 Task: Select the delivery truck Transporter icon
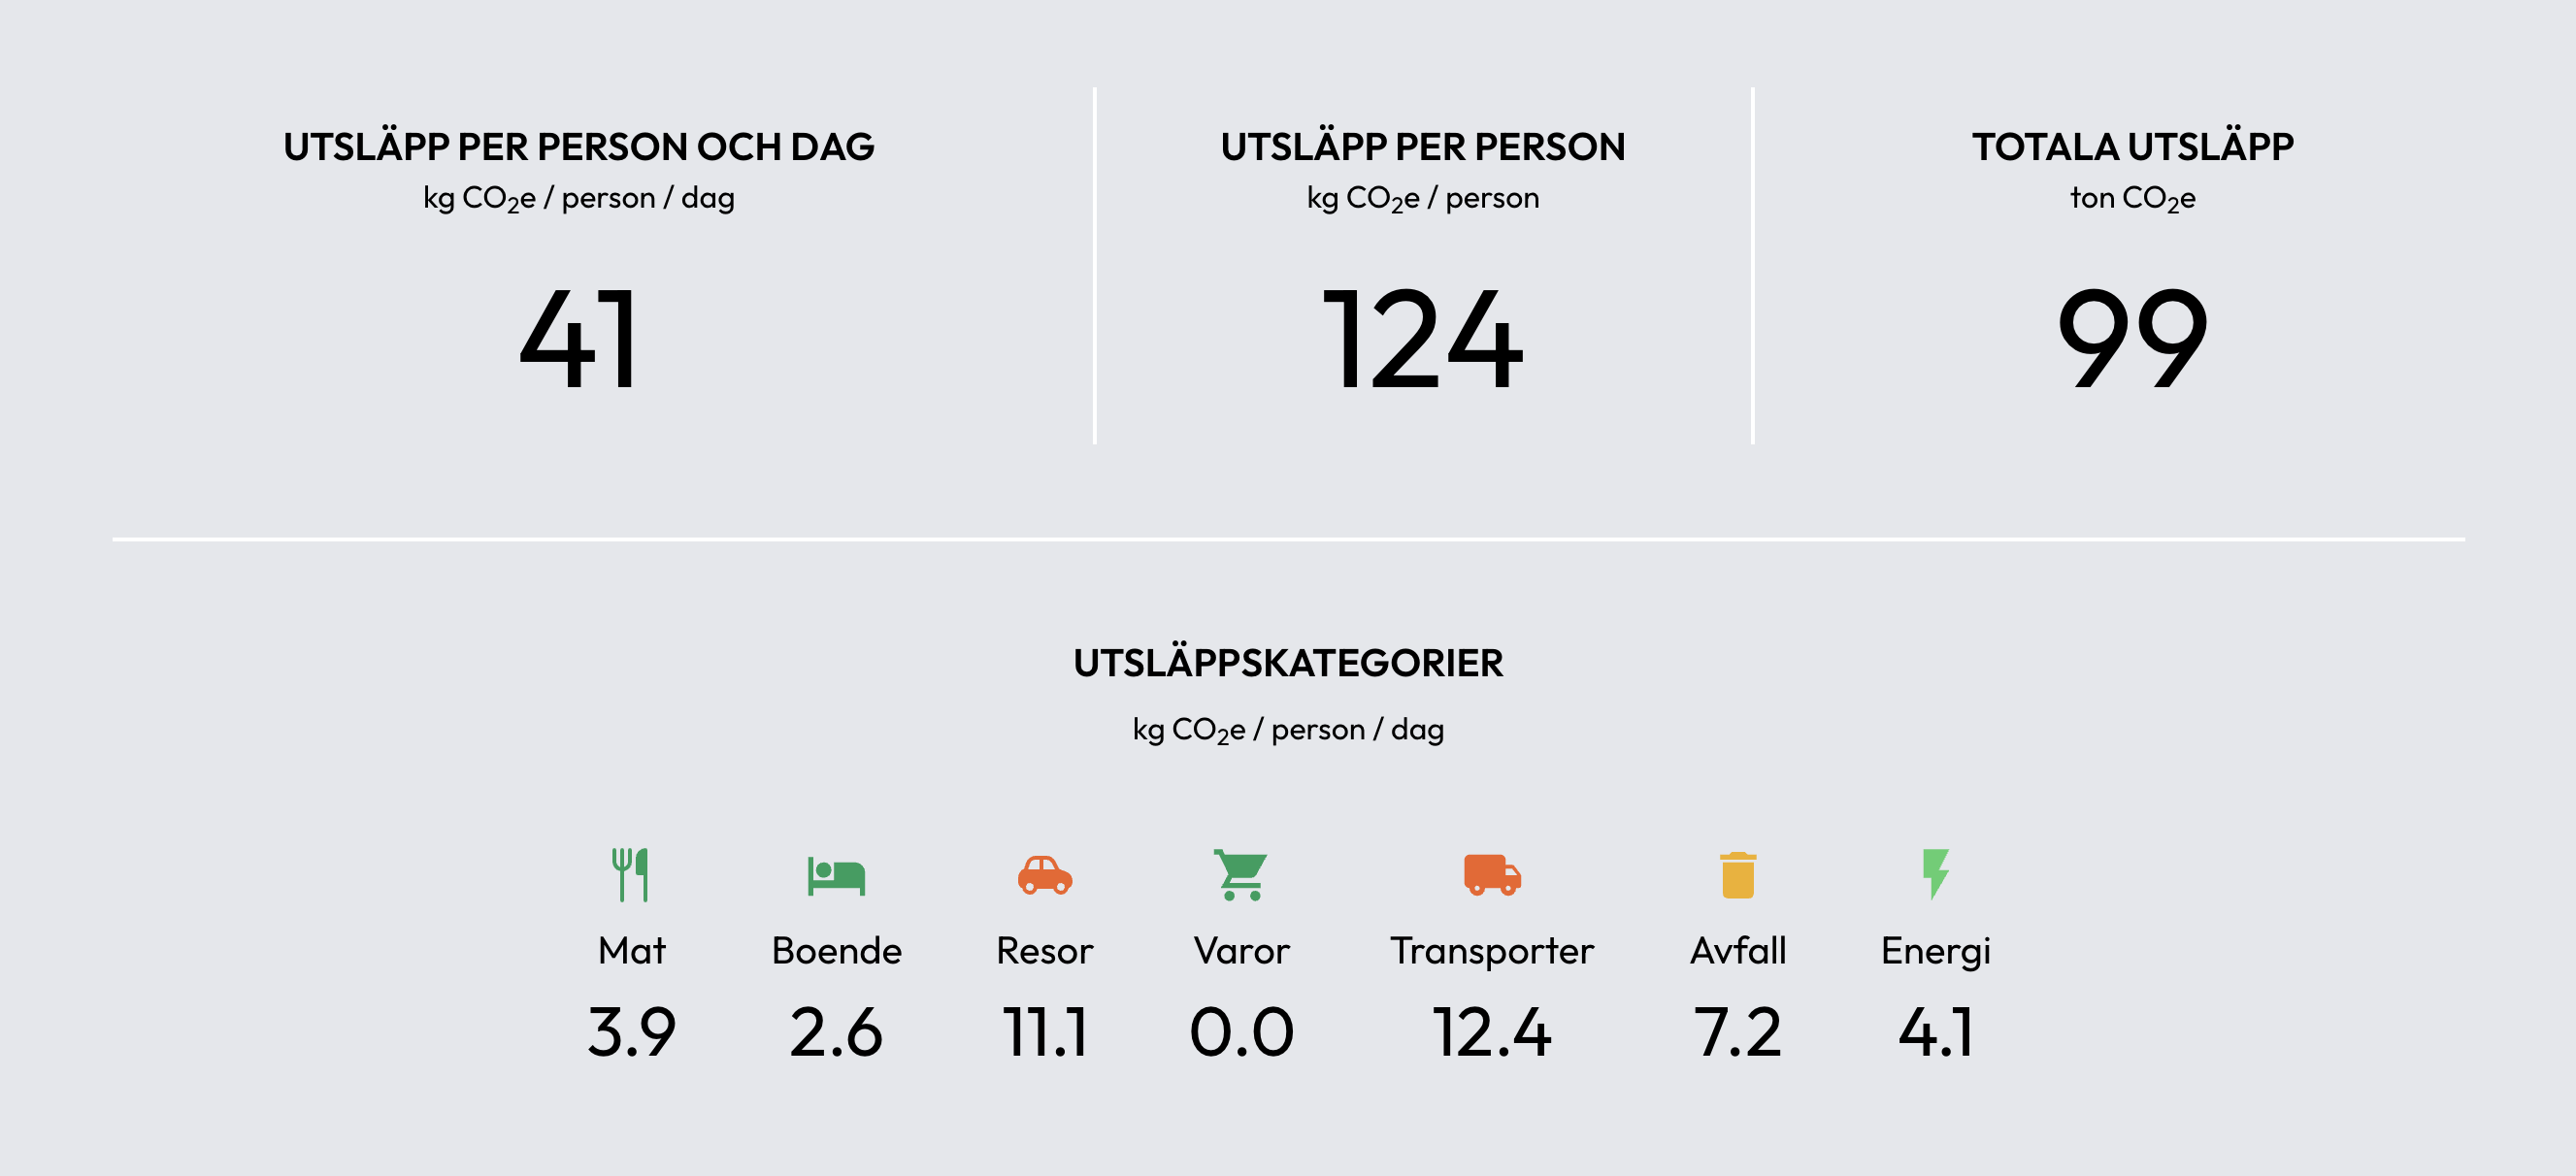[x=1492, y=875]
